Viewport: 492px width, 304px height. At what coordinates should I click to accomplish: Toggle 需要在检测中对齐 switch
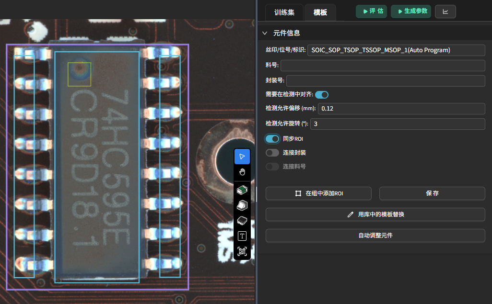pyautogui.click(x=321, y=95)
